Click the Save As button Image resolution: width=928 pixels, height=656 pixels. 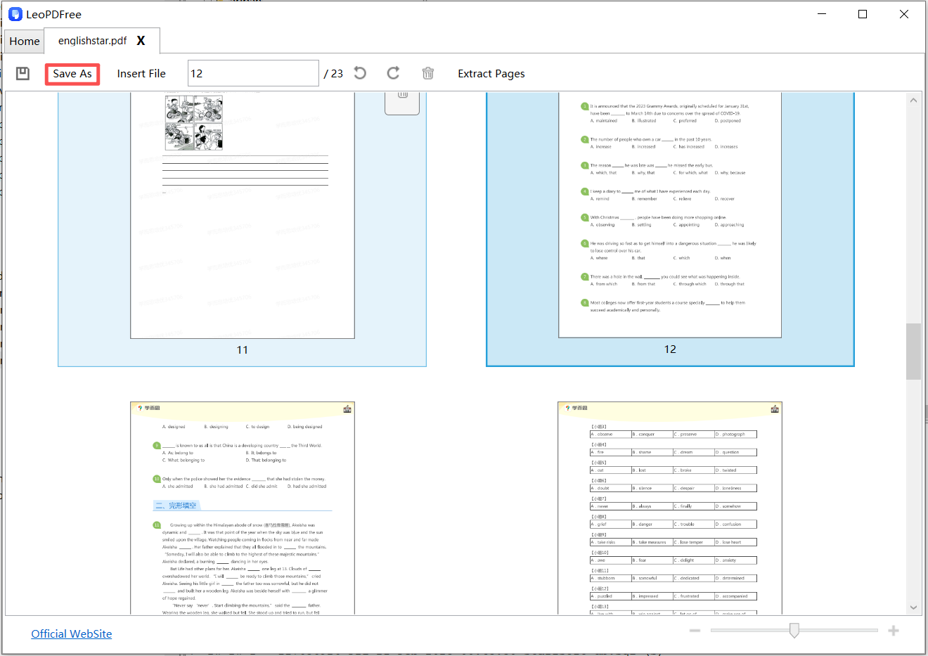(x=72, y=73)
